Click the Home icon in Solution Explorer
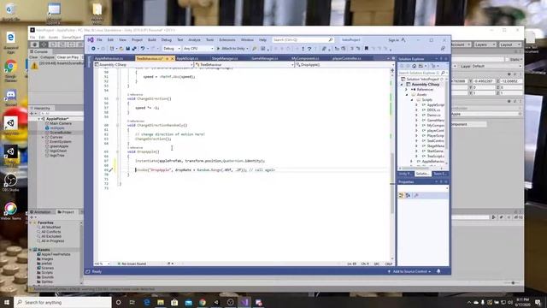 click(414, 66)
